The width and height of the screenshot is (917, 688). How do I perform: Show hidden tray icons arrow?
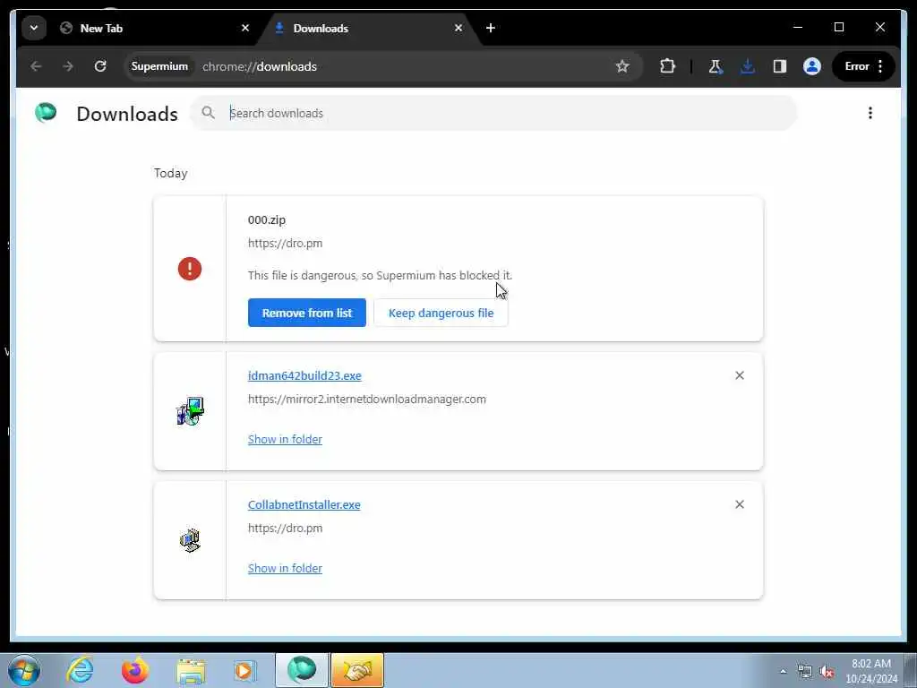coord(783,671)
